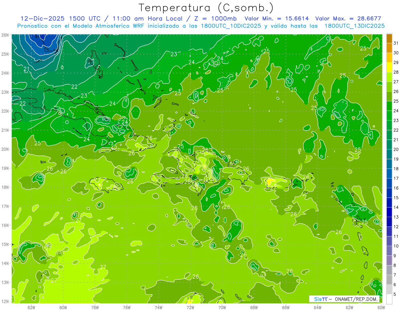405x312 pixels.
Task: Click the purple swatch between legend values 9 and 10
Action: pos(389,251)
